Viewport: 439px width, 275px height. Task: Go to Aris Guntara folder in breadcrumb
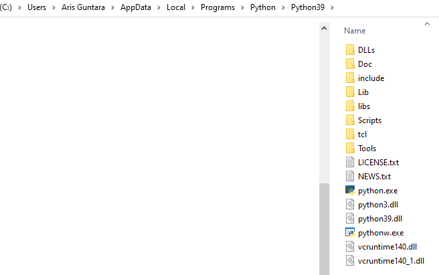83,7
